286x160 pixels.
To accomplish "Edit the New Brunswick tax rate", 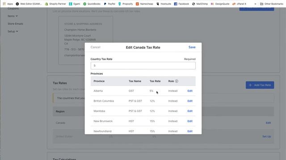I will [x=190, y=121].
